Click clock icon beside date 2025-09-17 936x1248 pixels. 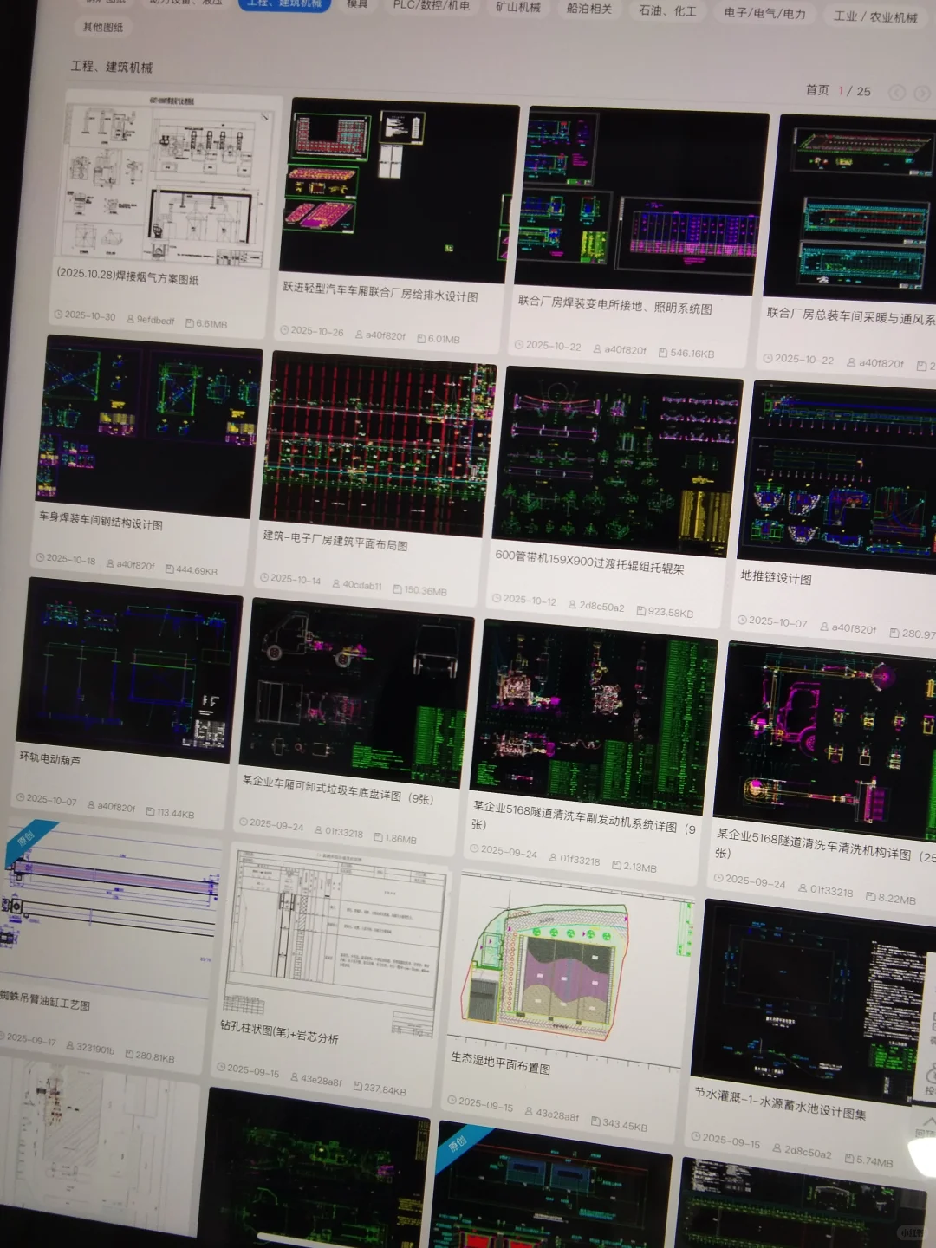[2, 1037]
